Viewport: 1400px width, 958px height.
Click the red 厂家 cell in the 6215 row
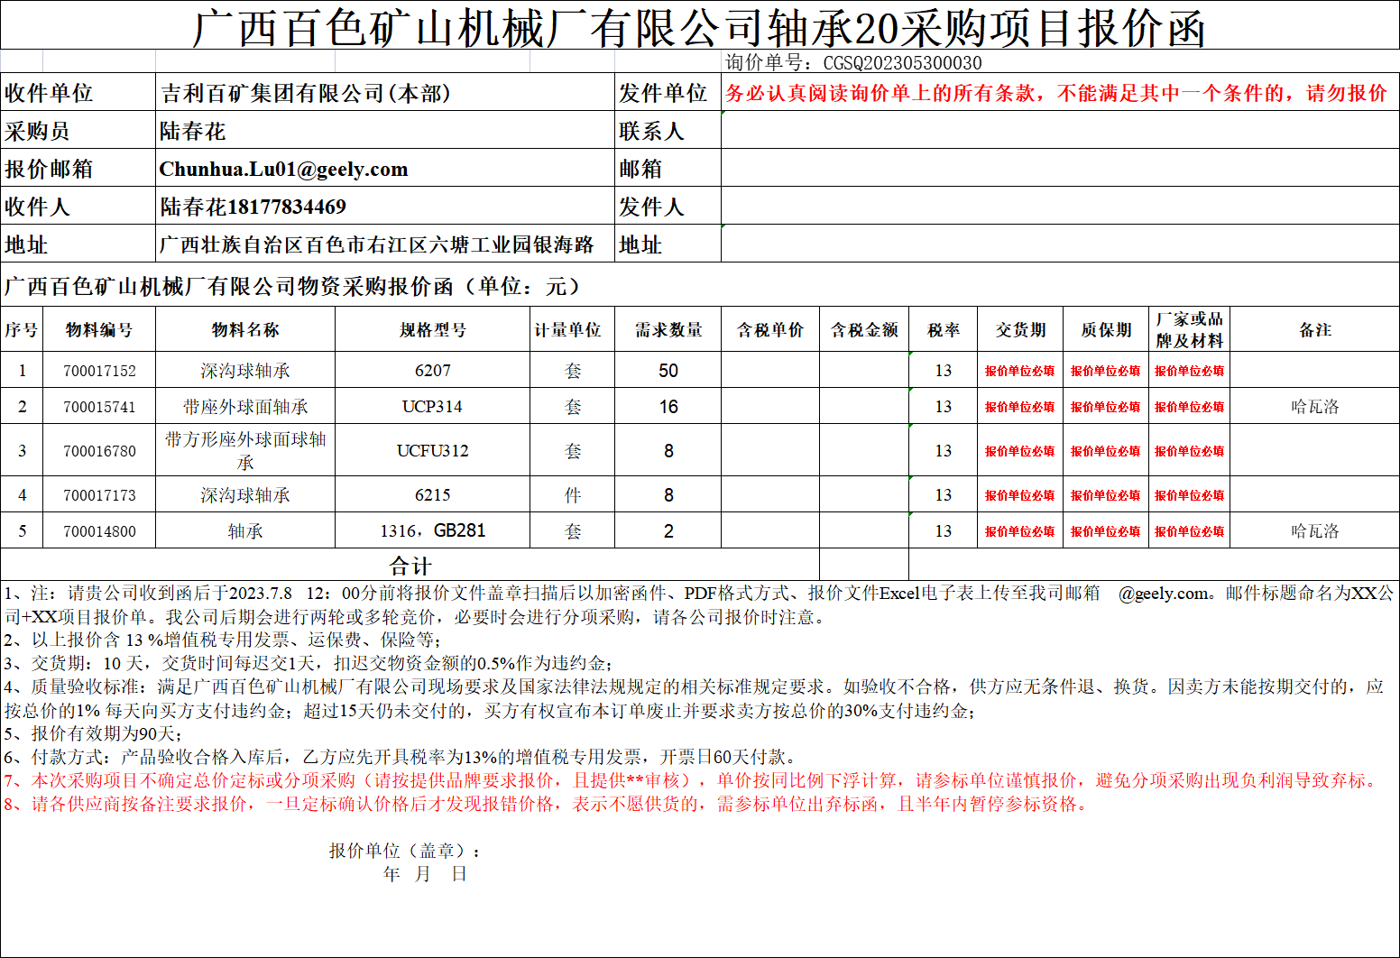tap(1189, 495)
